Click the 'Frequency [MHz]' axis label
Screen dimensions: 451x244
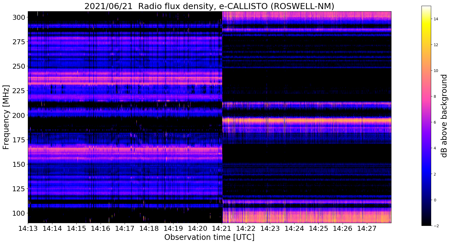pos(6,117)
